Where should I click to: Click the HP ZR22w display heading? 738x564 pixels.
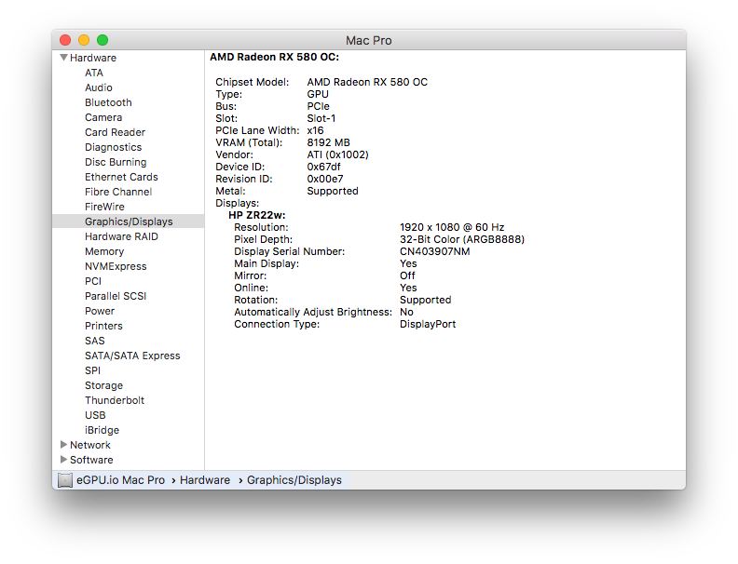coord(257,215)
